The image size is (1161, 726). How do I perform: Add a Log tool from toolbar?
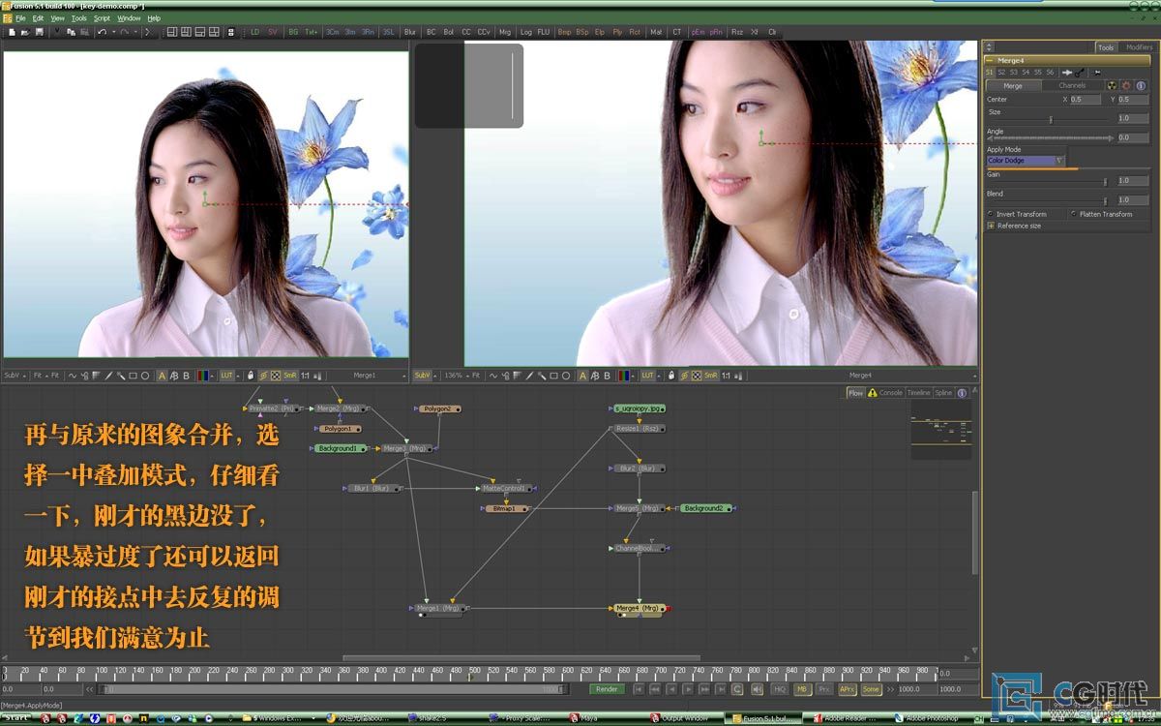pyautogui.click(x=526, y=32)
